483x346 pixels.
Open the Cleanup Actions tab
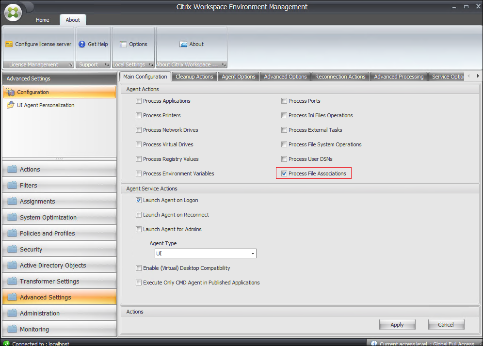[x=194, y=77]
